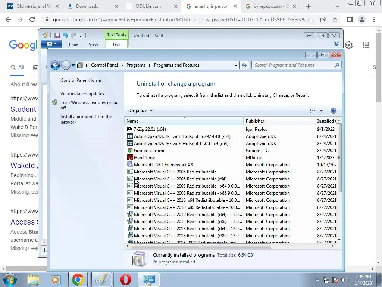Click the refresh button beside the address bar
The image size is (382, 287).
pyautogui.click(x=244, y=65)
